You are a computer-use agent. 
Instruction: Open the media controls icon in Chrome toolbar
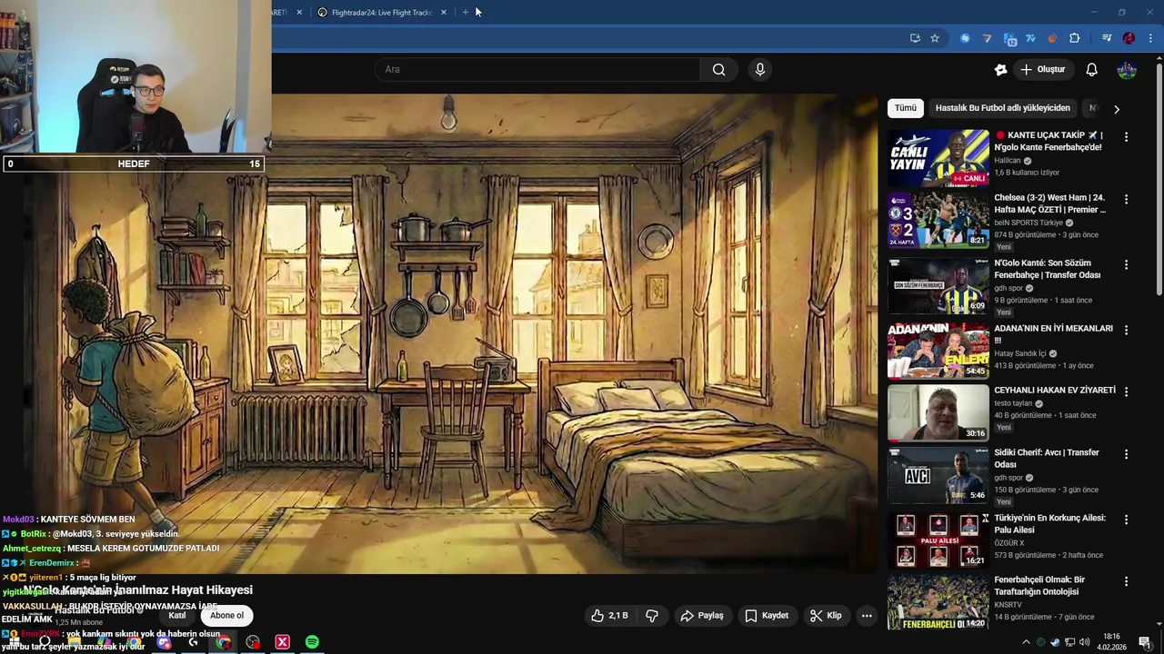point(1107,38)
